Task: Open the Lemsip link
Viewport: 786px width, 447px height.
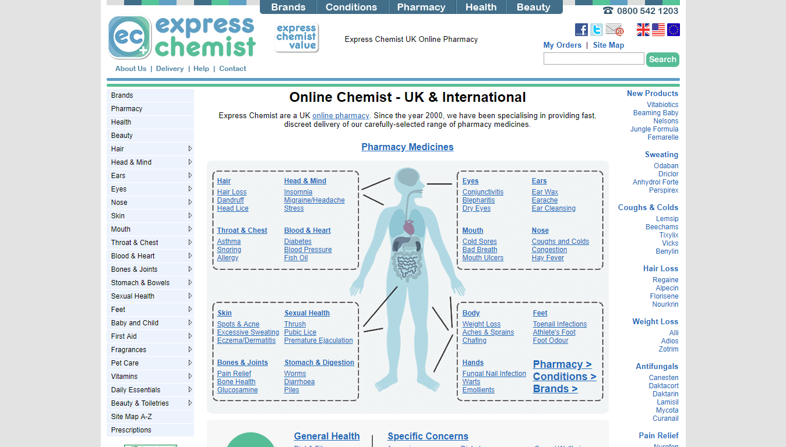Action: point(667,219)
